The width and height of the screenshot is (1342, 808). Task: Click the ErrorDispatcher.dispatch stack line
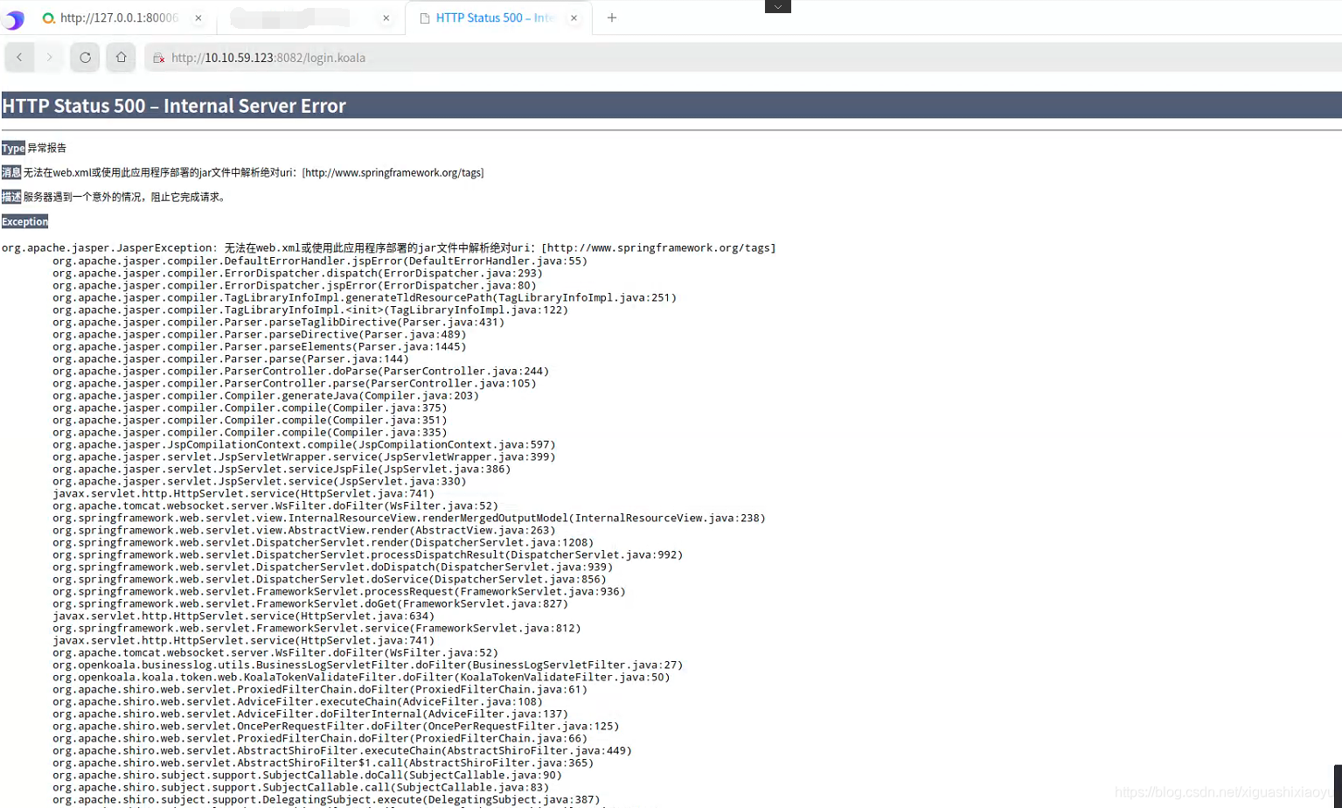297,273
